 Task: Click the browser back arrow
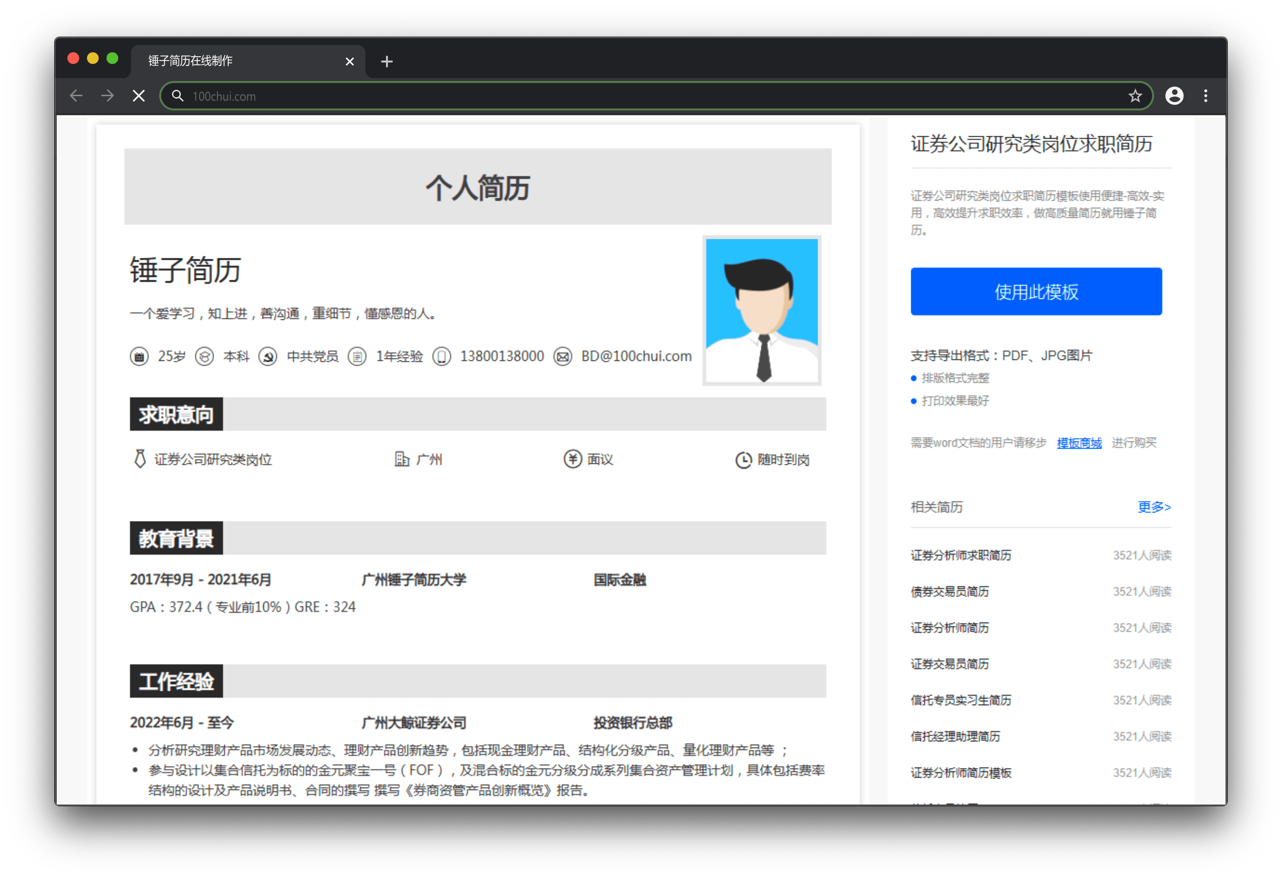(76, 96)
